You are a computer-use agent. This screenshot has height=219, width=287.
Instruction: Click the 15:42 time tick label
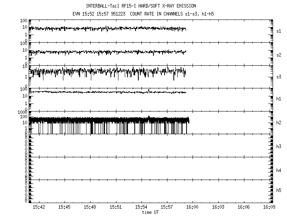(x=39, y=207)
